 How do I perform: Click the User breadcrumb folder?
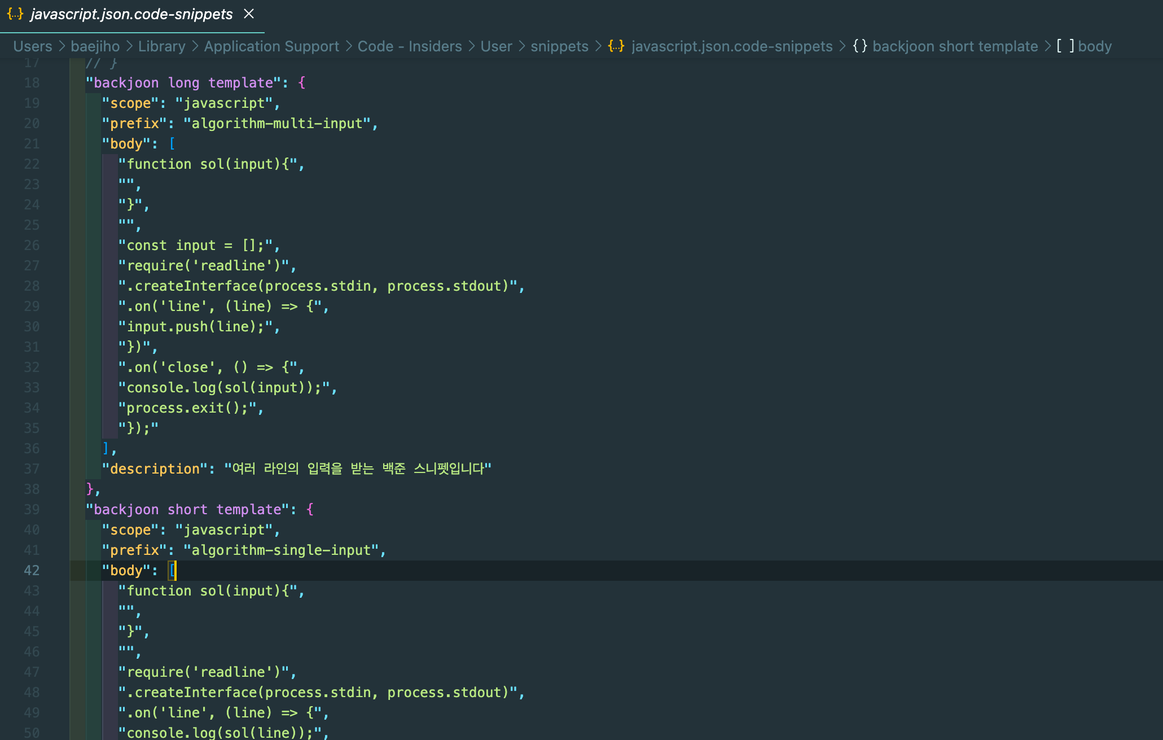tap(496, 46)
